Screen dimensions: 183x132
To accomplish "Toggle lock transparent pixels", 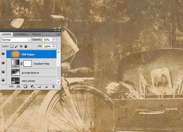I will [x=12, y=46].
